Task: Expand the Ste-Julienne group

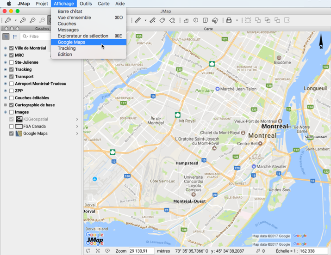Action: [5, 62]
